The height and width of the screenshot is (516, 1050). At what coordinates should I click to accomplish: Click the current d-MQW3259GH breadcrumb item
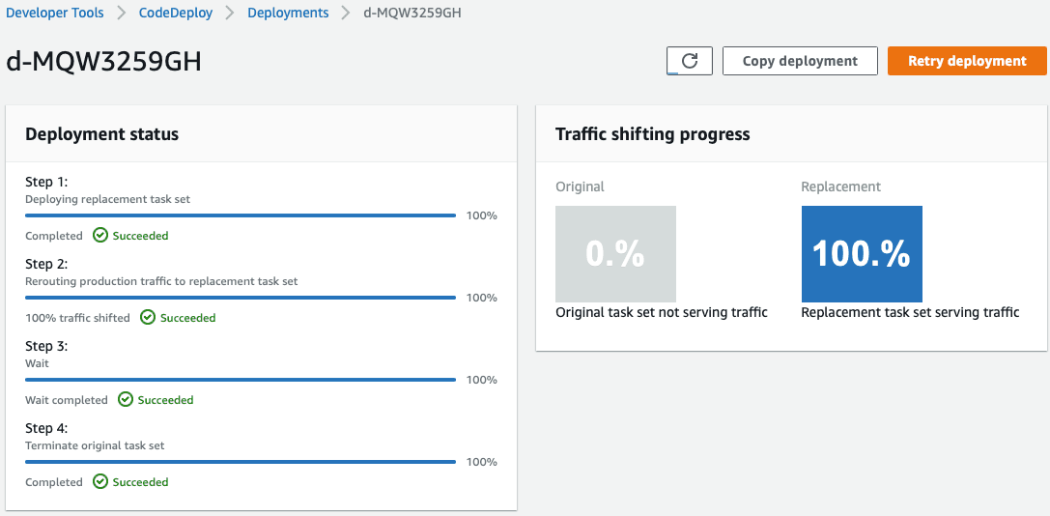point(412,13)
